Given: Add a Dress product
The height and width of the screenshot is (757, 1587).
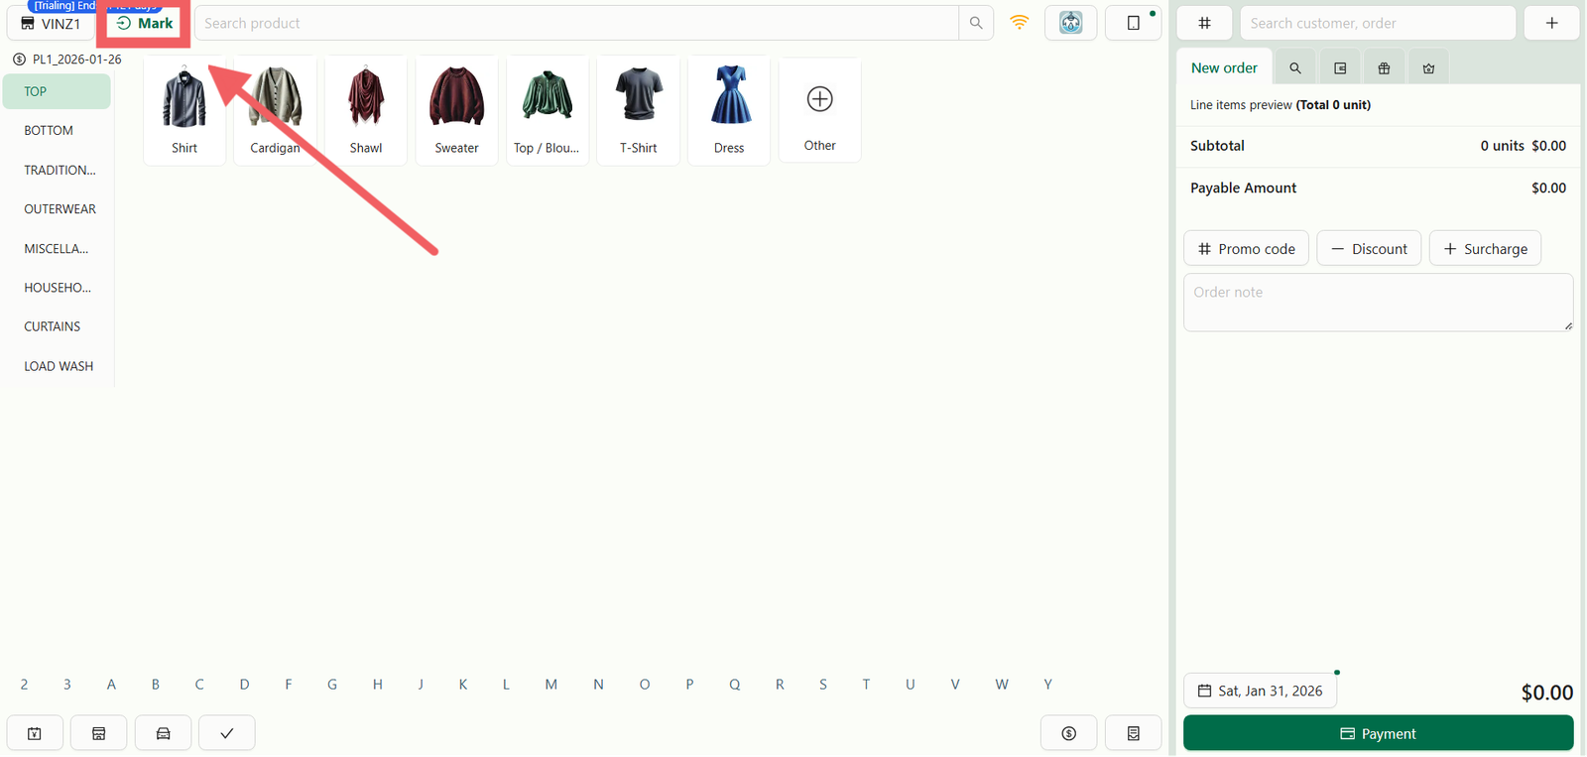Looking at the screenshot, I should 729,110.
